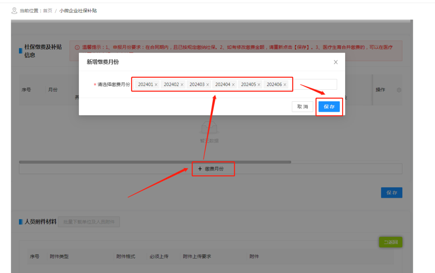Click the 操作 column header
This screenshot has width=435, height=273.
[380, 90]
